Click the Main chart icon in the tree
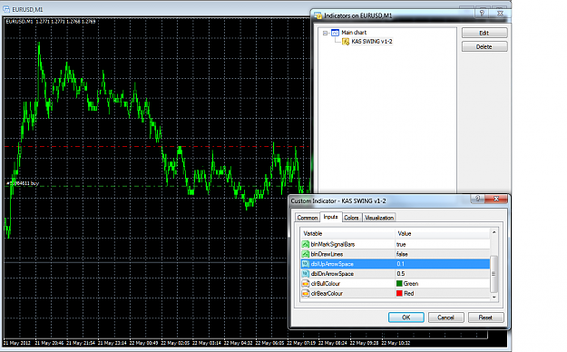This screenshot has height=352, width=567. coord(335,33)
